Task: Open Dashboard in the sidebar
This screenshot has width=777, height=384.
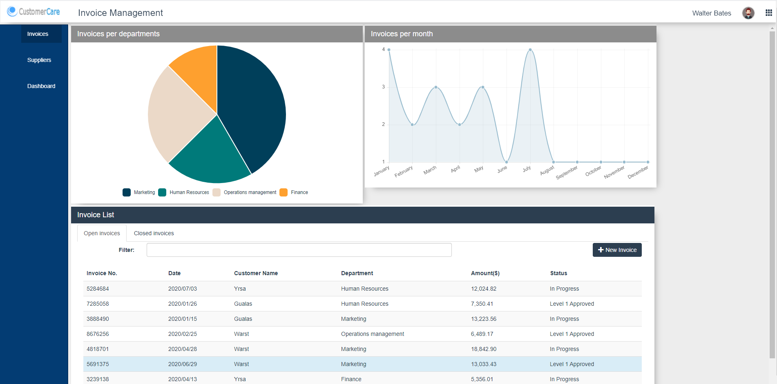Action: click(x=41, y=86)
